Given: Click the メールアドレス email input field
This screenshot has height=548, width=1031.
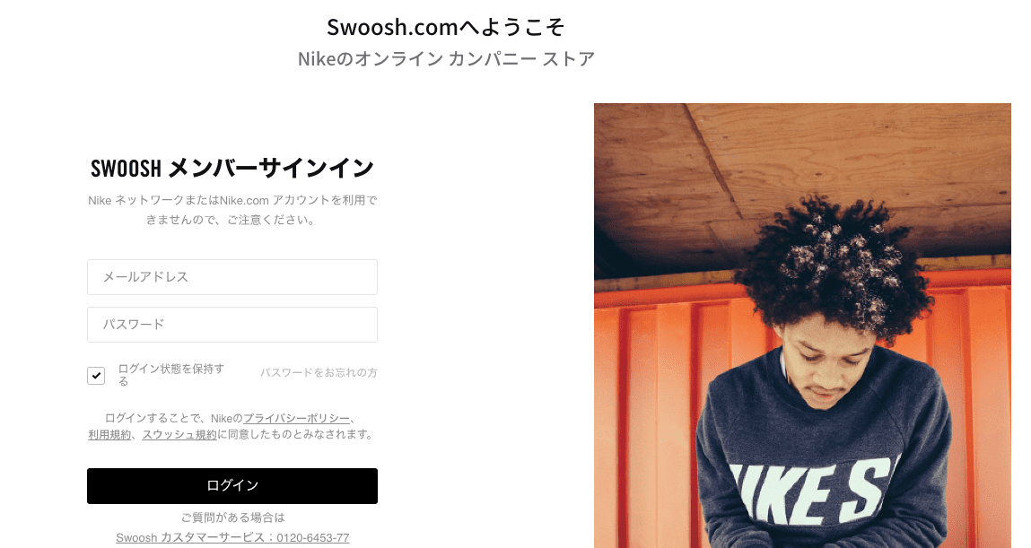Looking at the screenshot, I should (x=232, y=276).
